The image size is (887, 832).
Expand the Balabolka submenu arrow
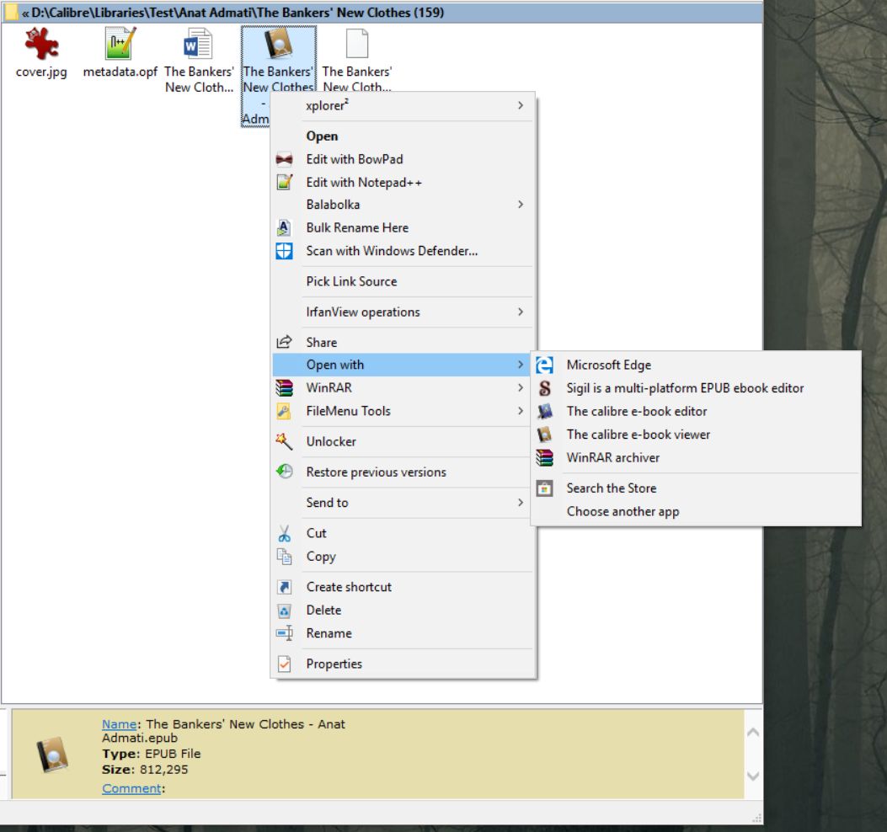coord(521,204)
